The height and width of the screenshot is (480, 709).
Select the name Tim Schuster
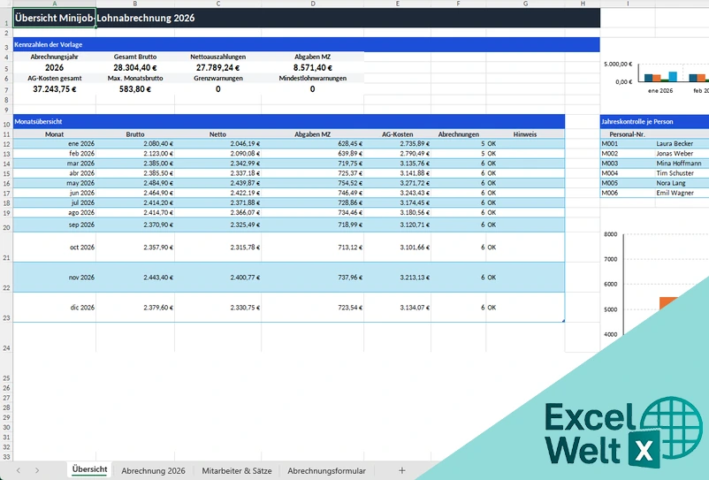[x=682, y=173]
